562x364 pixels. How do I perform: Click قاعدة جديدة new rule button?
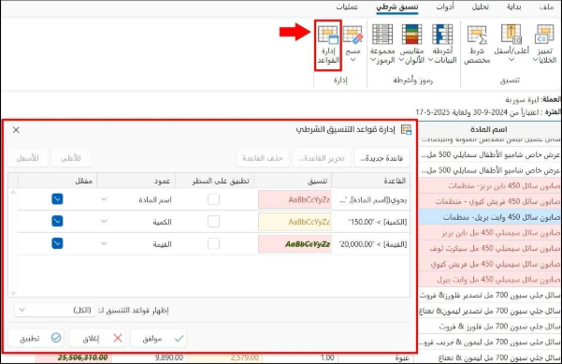point(382,158)
